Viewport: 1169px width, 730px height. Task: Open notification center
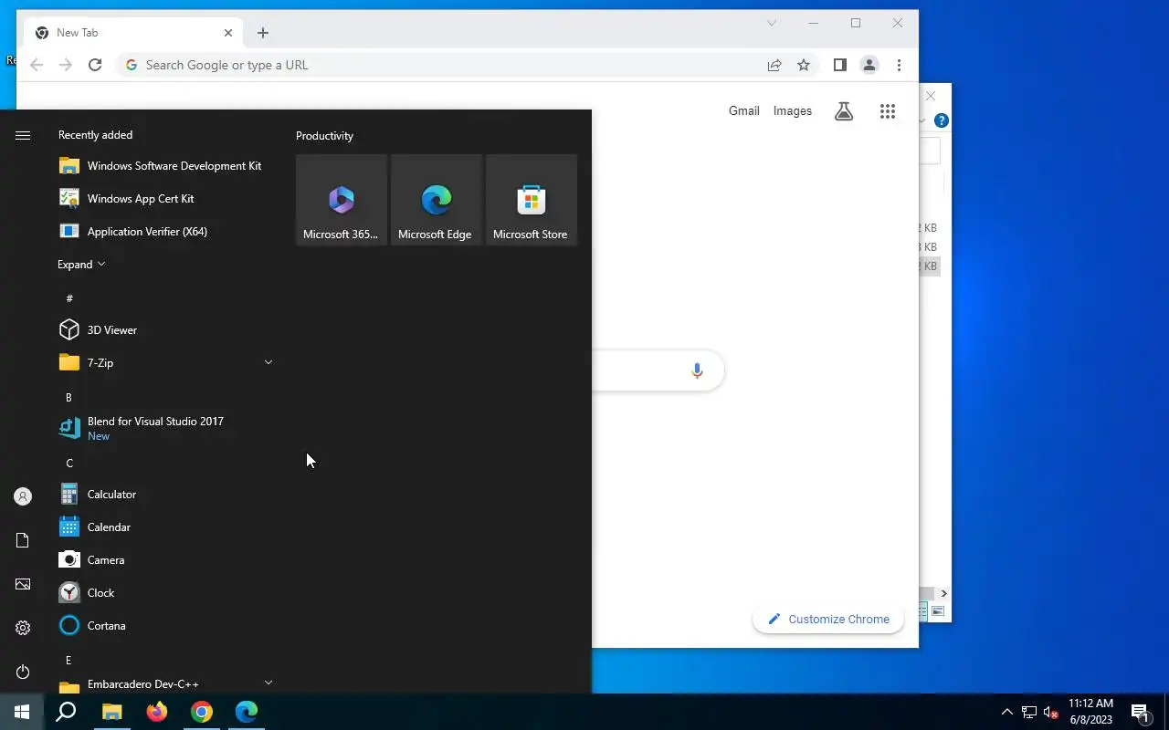pos(1141,712)
